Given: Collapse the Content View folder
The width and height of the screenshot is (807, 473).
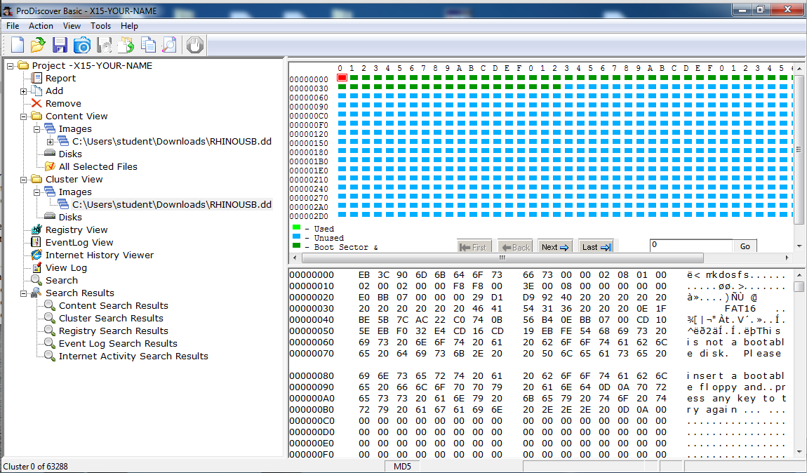Looking at the screenshot, I should click(23, 116).
